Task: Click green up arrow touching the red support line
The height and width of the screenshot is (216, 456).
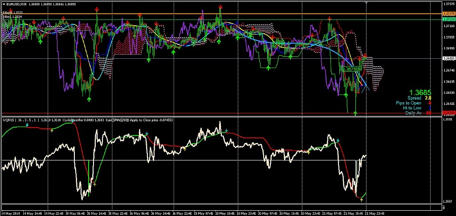Action: coord(355,113)
